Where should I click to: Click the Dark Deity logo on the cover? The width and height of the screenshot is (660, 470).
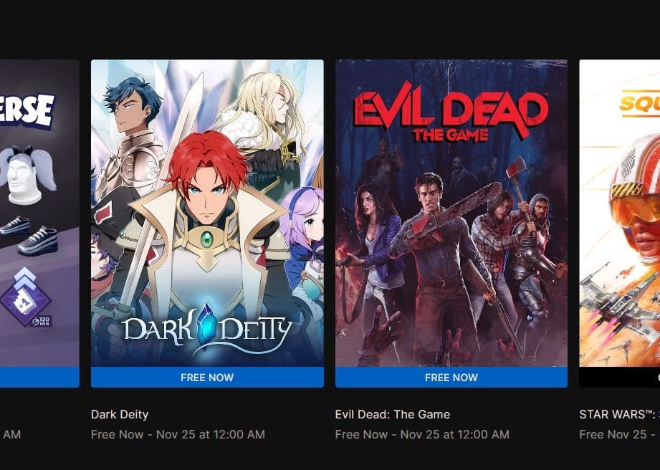tap(207, 328)
